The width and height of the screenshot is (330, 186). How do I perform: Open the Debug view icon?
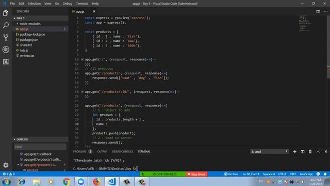pyautogui.click(x=6, y=50)
